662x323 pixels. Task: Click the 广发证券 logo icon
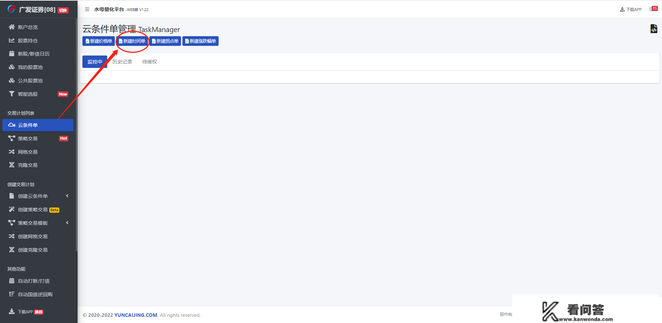pyautogui.click(x=12, y=9)
